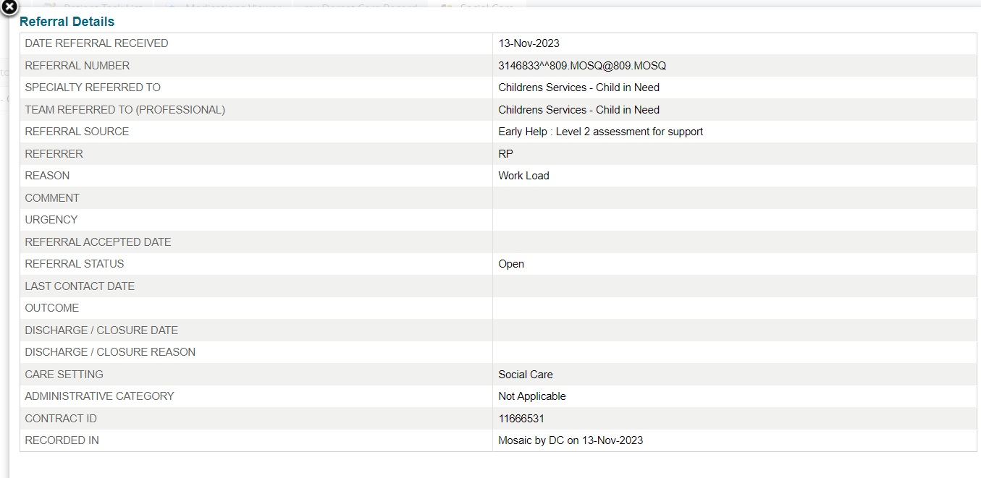
Task: Click the Specialty Referred To value
Action: (x=578, y=88)
